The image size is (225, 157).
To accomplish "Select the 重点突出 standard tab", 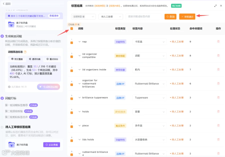I will pos(52,59).
